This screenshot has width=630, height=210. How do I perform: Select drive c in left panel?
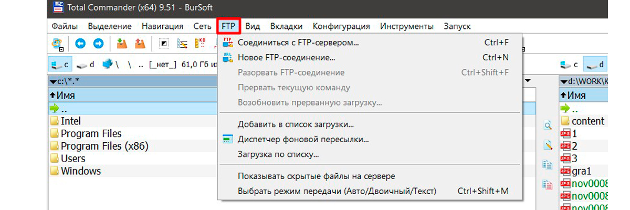(60, 65)
